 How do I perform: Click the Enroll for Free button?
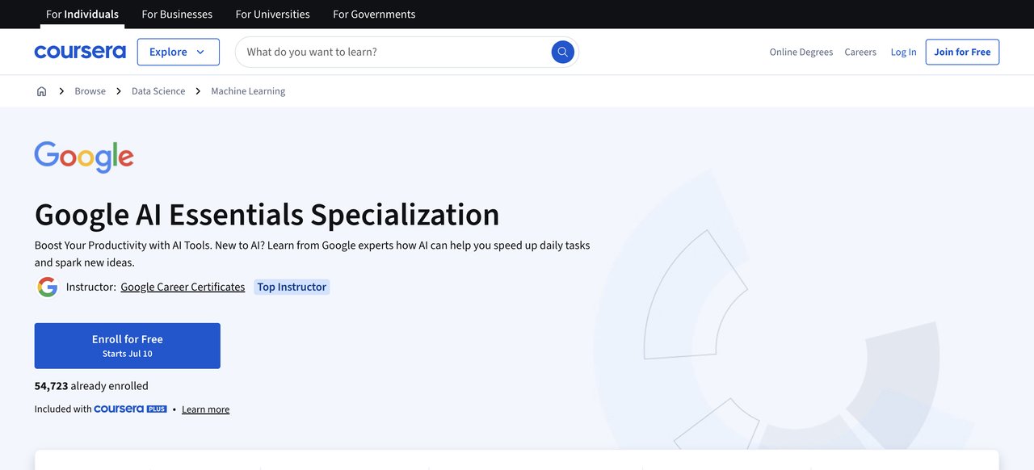(x=128, y=346)
